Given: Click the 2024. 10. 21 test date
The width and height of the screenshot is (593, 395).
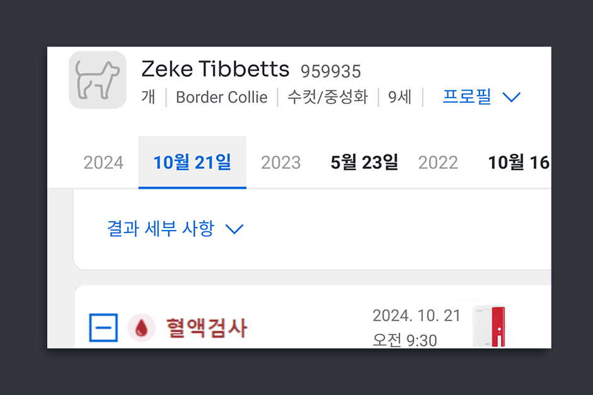Looking at the screenshot, I should (x=416, y=315).
